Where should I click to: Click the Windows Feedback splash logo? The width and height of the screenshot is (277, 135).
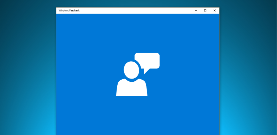[x=138, y=74]
